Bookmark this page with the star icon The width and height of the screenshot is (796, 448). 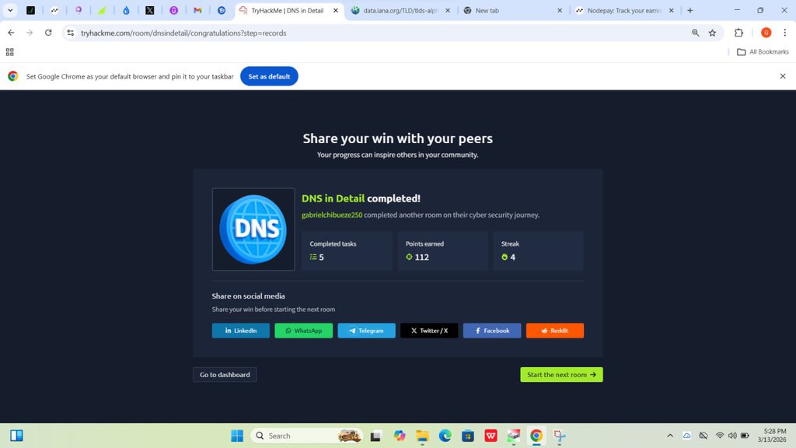(x=712, y=33)
